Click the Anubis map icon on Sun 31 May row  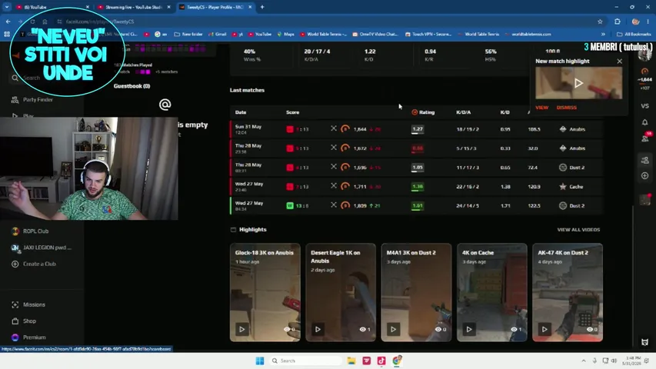point(563,129)
